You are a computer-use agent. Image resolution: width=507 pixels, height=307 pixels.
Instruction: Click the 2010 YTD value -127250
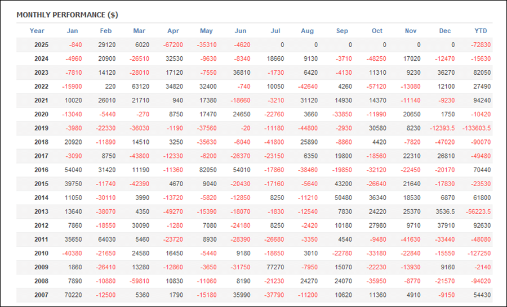(x=479, y=253)
